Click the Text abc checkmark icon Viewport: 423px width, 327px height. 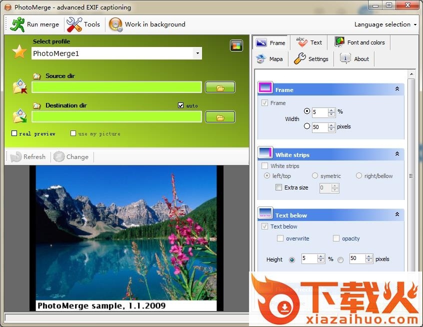coord(301,42)
